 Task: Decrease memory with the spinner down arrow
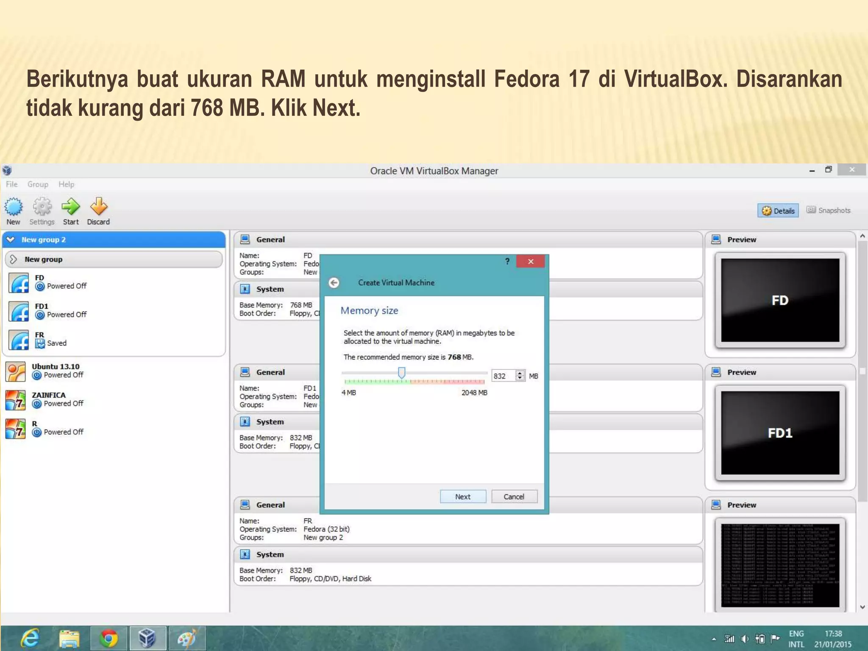click(x=520, y=378)
